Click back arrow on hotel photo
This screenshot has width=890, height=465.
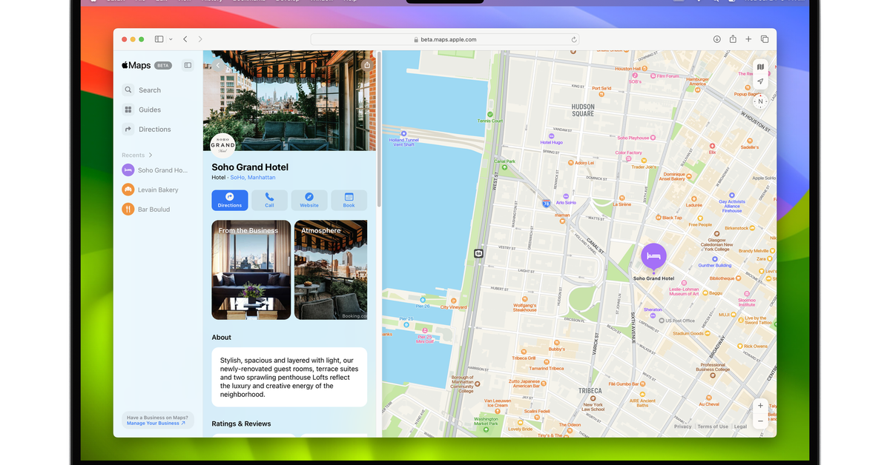coord(217,65)
